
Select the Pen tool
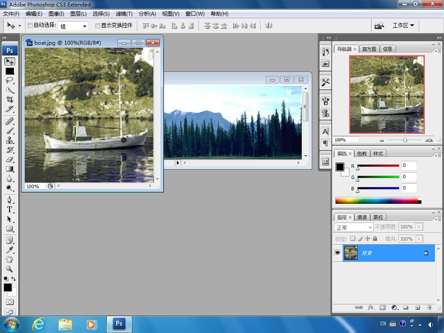tap(10, 200)
